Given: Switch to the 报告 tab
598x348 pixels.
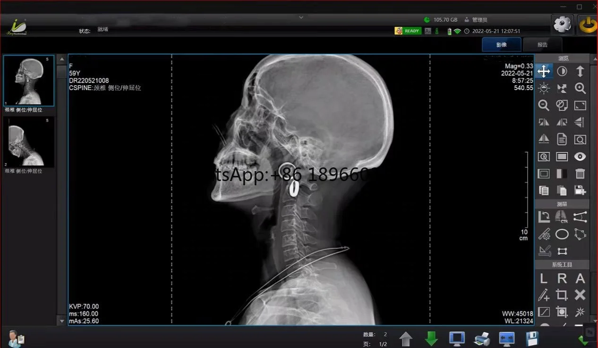Looking at the screenshot, I should (x=542, y=45).
